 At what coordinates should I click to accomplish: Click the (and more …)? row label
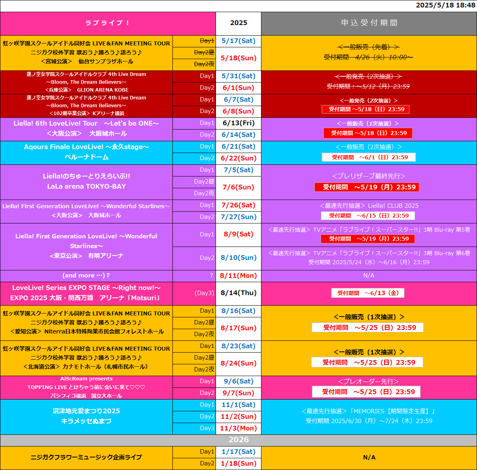click(x=86, y=276)
